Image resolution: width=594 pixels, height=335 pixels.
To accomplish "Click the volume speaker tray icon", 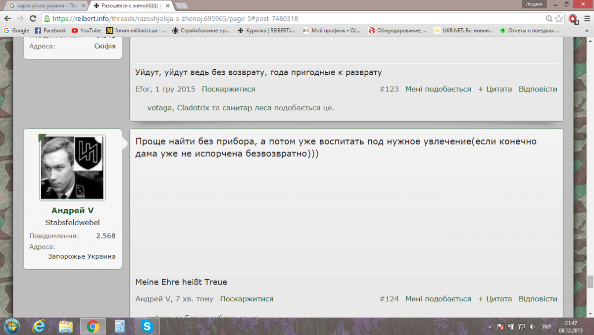I will click(532, 327).
